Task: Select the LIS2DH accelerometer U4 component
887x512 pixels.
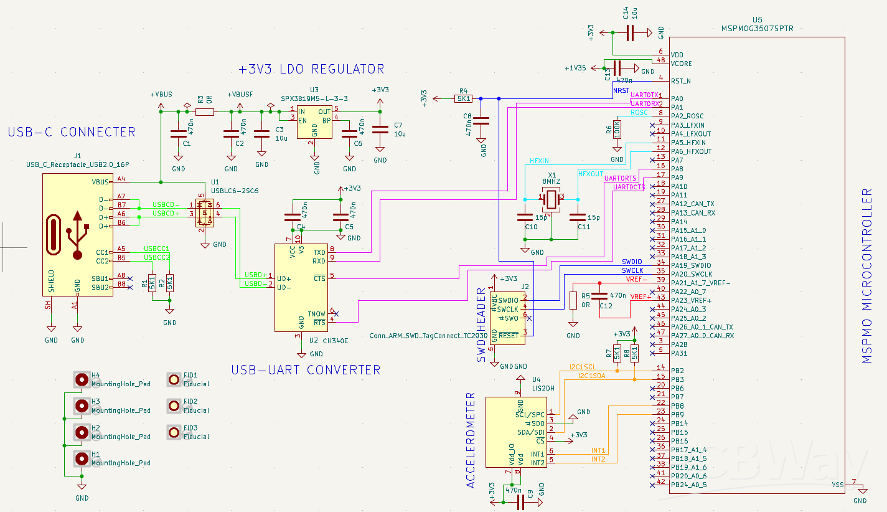Action: (517, 432)
